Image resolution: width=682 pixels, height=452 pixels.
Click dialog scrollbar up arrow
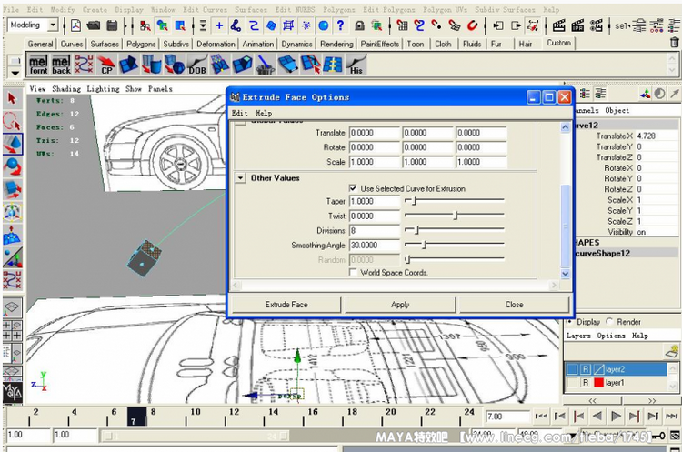click(x=565, y=127)
